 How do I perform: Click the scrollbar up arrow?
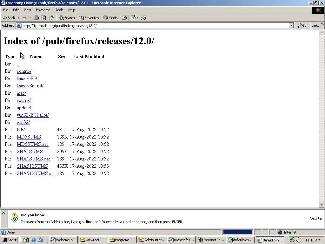322,33
